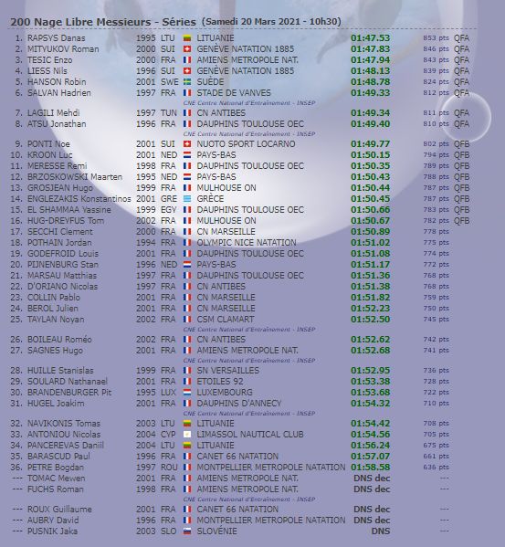Click the Dutch flag in KROON Luc row
505x547 pixels.
tap(187, 155)
